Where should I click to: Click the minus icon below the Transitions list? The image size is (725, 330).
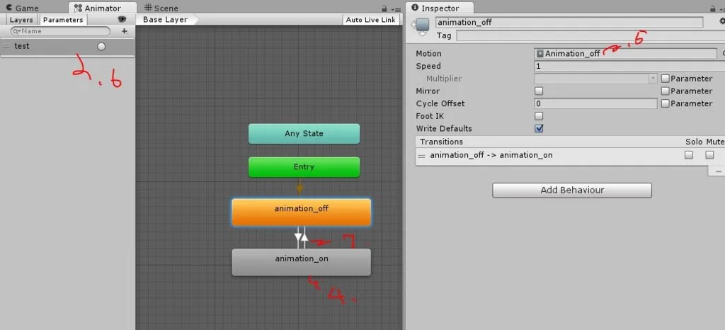click(x=719, y=171)
